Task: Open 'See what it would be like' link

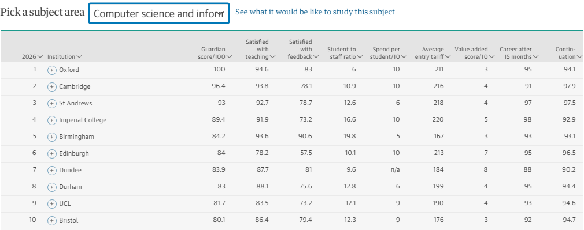Action: point(315,12)
